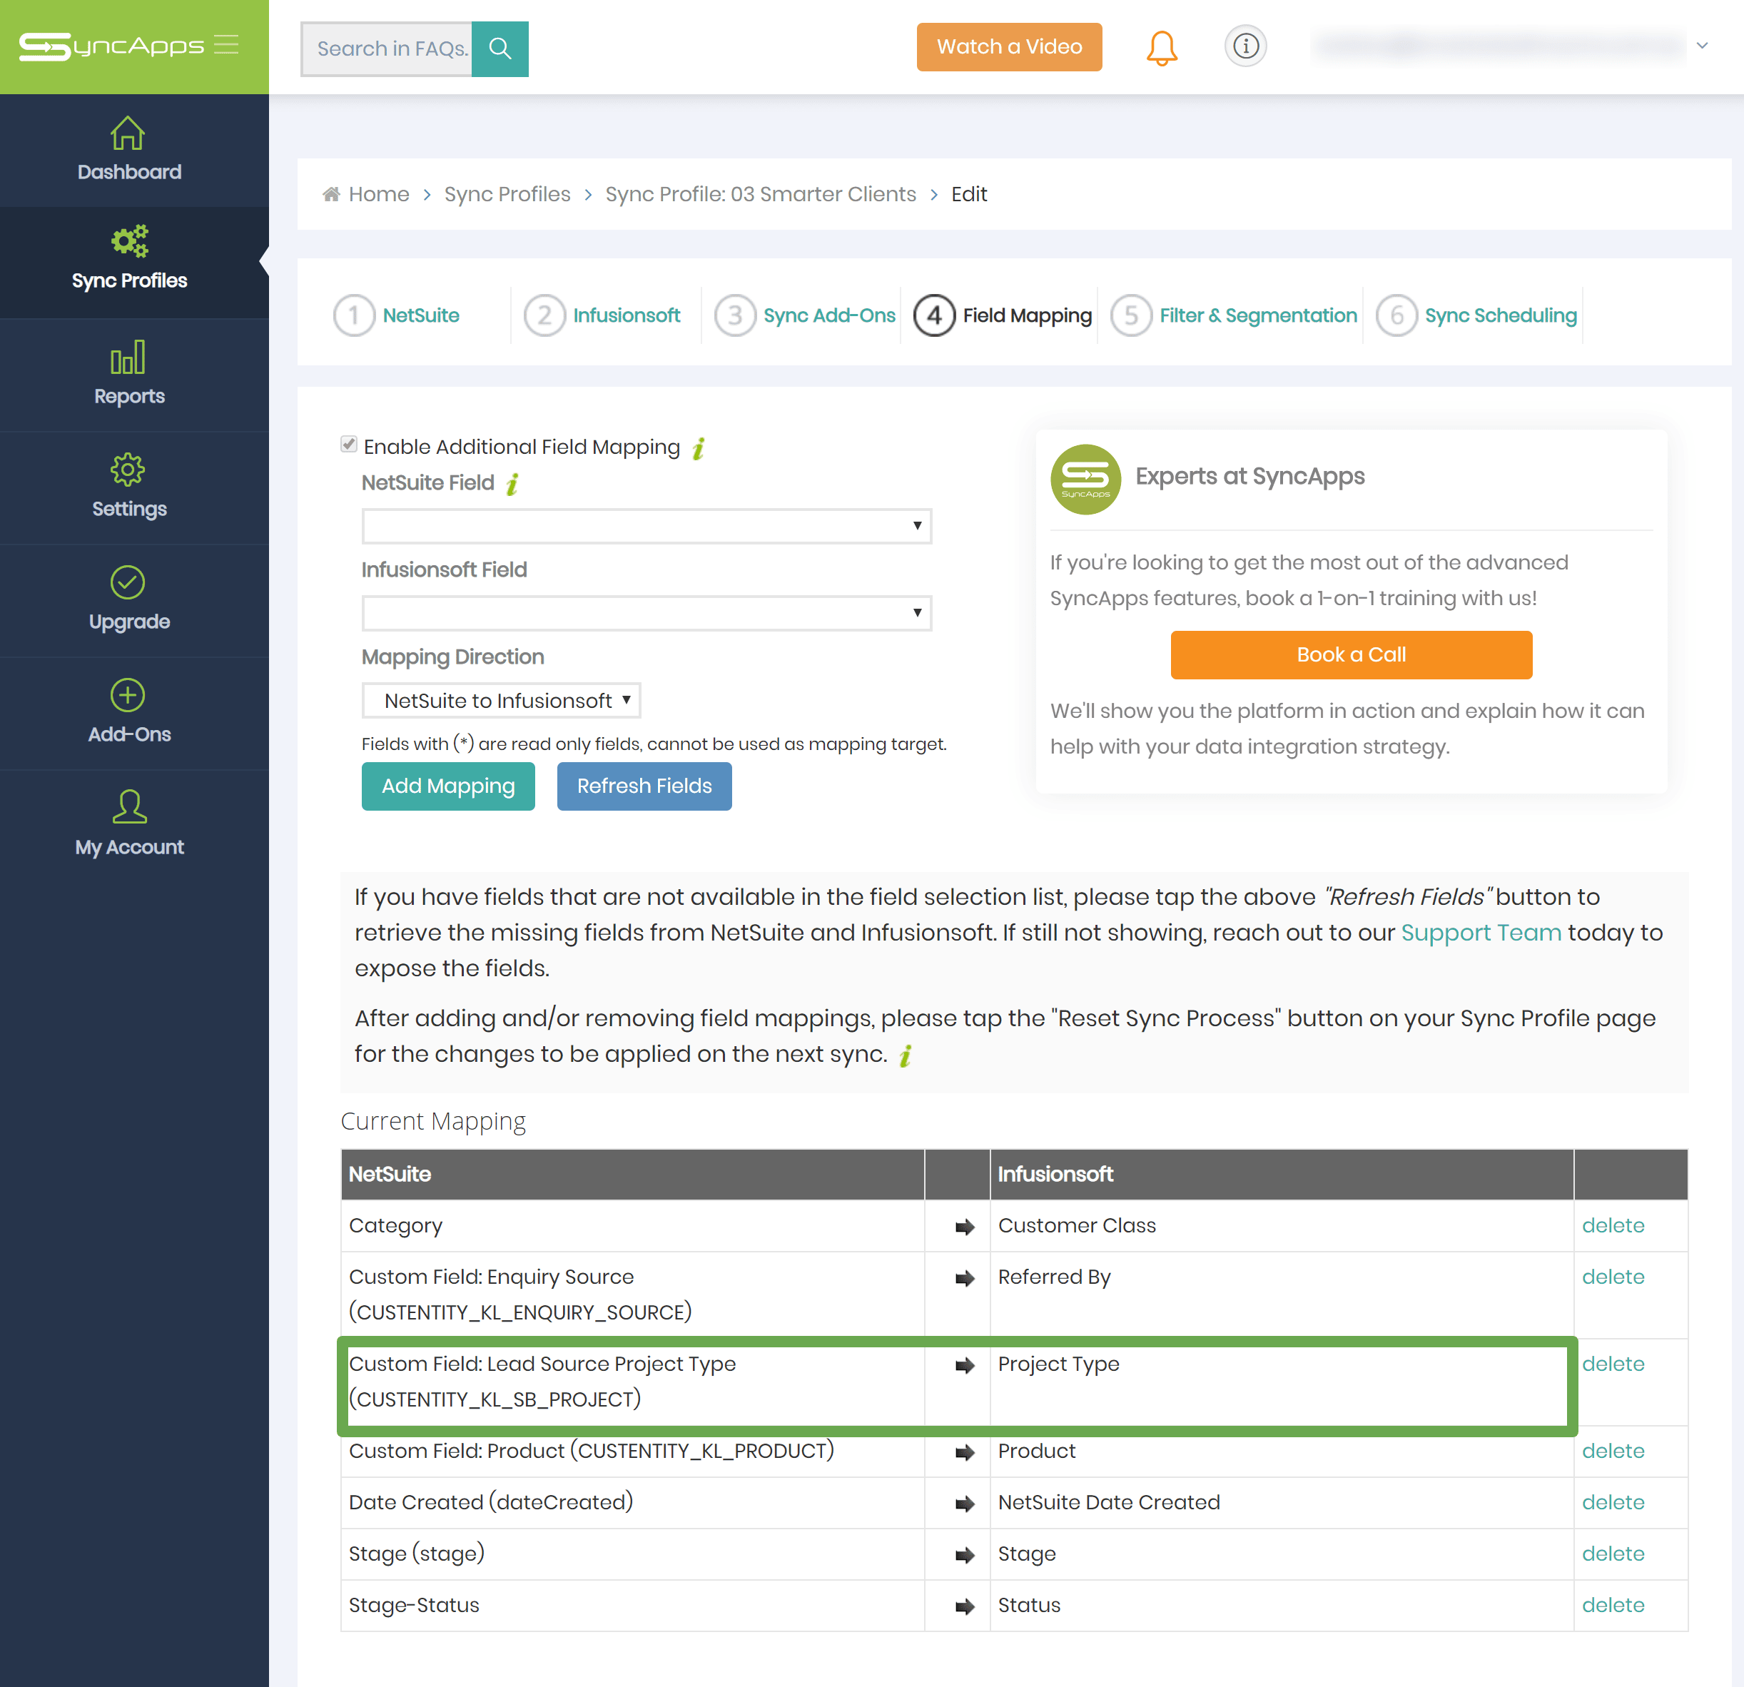Open Upgrade in the sidebar
This screenshot has width=1744, height=1687.
pos(130,601)
